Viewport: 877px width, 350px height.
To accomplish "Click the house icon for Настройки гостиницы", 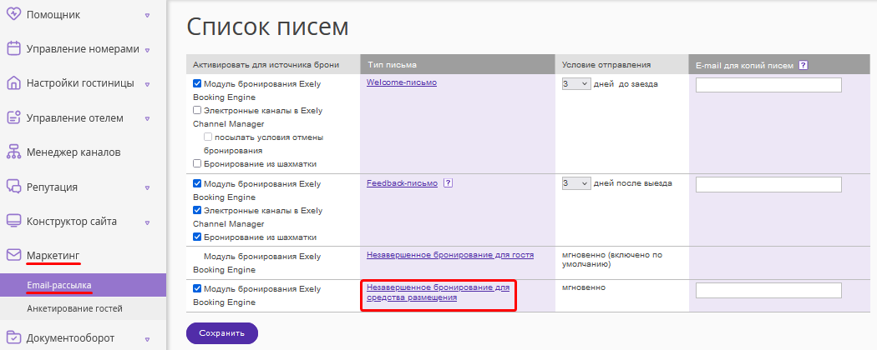I will click(x=13, y=83).
